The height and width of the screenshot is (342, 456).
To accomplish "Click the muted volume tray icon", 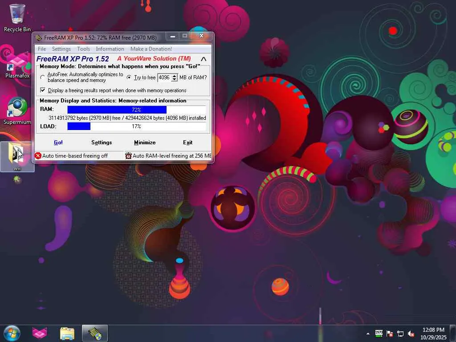I will click(411, 334).
